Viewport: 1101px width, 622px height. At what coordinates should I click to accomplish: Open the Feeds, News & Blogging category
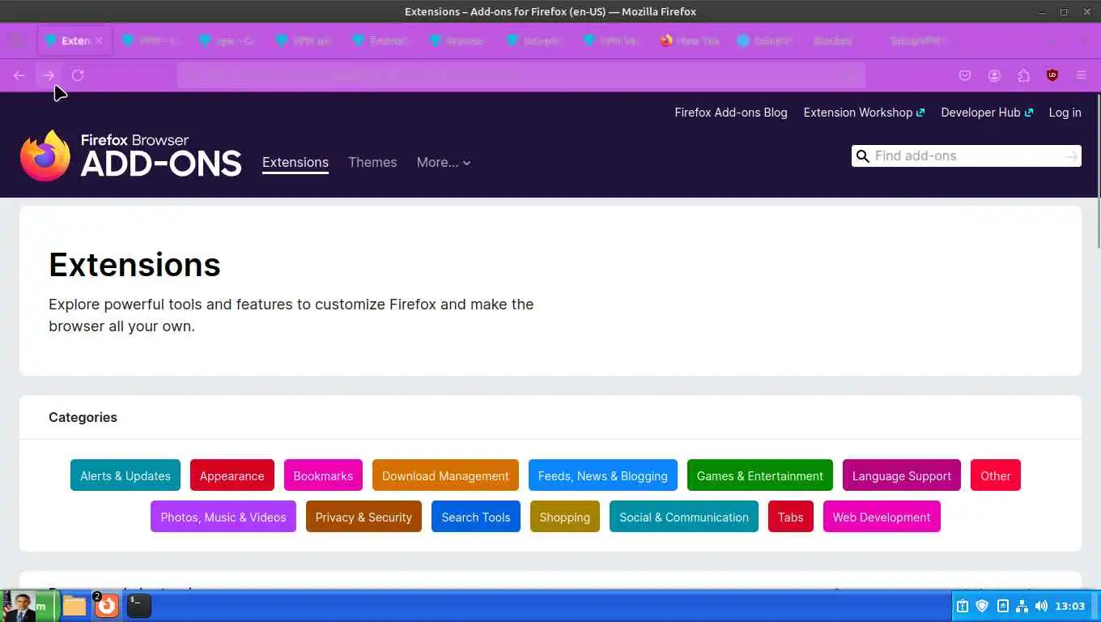[603, 475]
